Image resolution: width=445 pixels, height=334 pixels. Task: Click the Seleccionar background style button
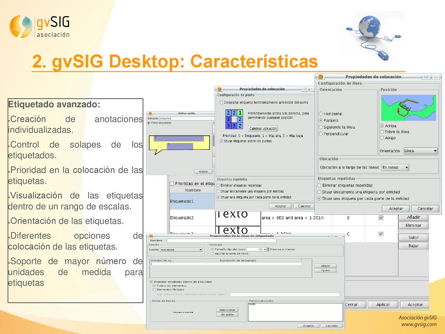(227, 310)
